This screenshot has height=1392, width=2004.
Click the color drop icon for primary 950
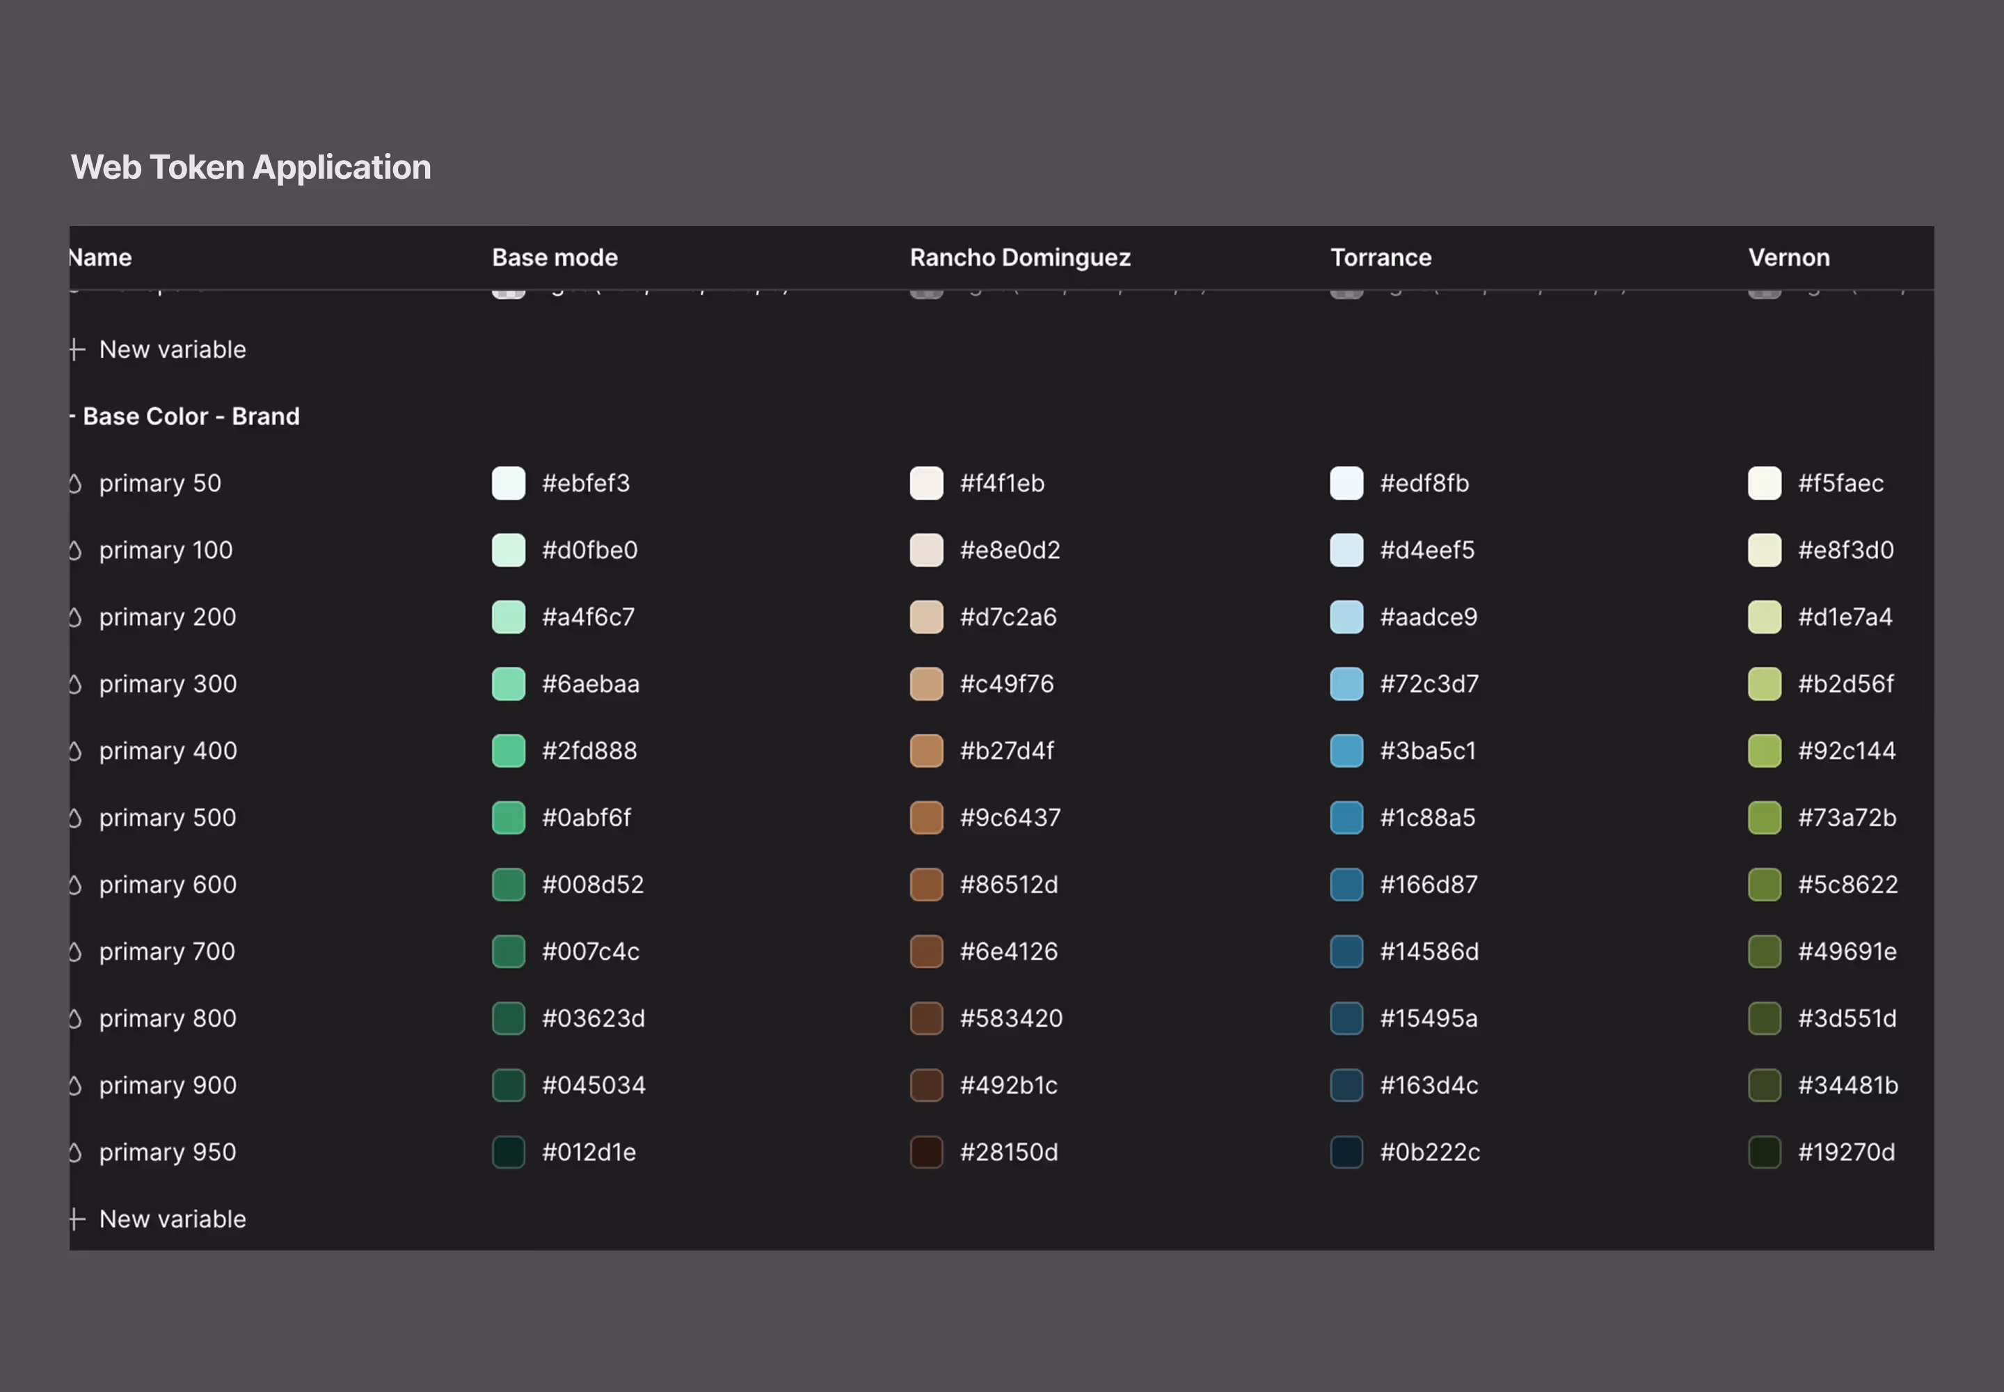[x=75, y=1152]
